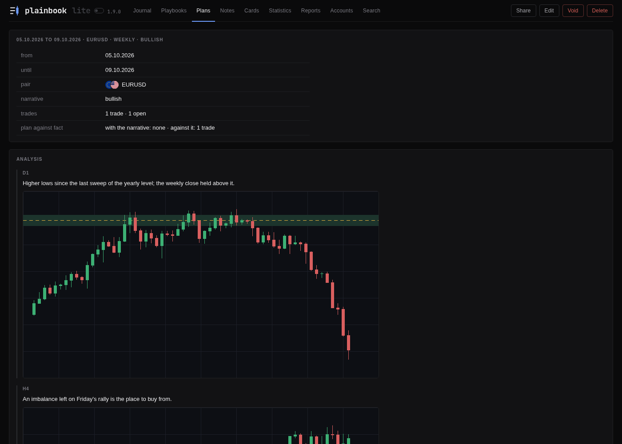Open the D1 candlestick chart image
The image size is (622, 444).
201,285
